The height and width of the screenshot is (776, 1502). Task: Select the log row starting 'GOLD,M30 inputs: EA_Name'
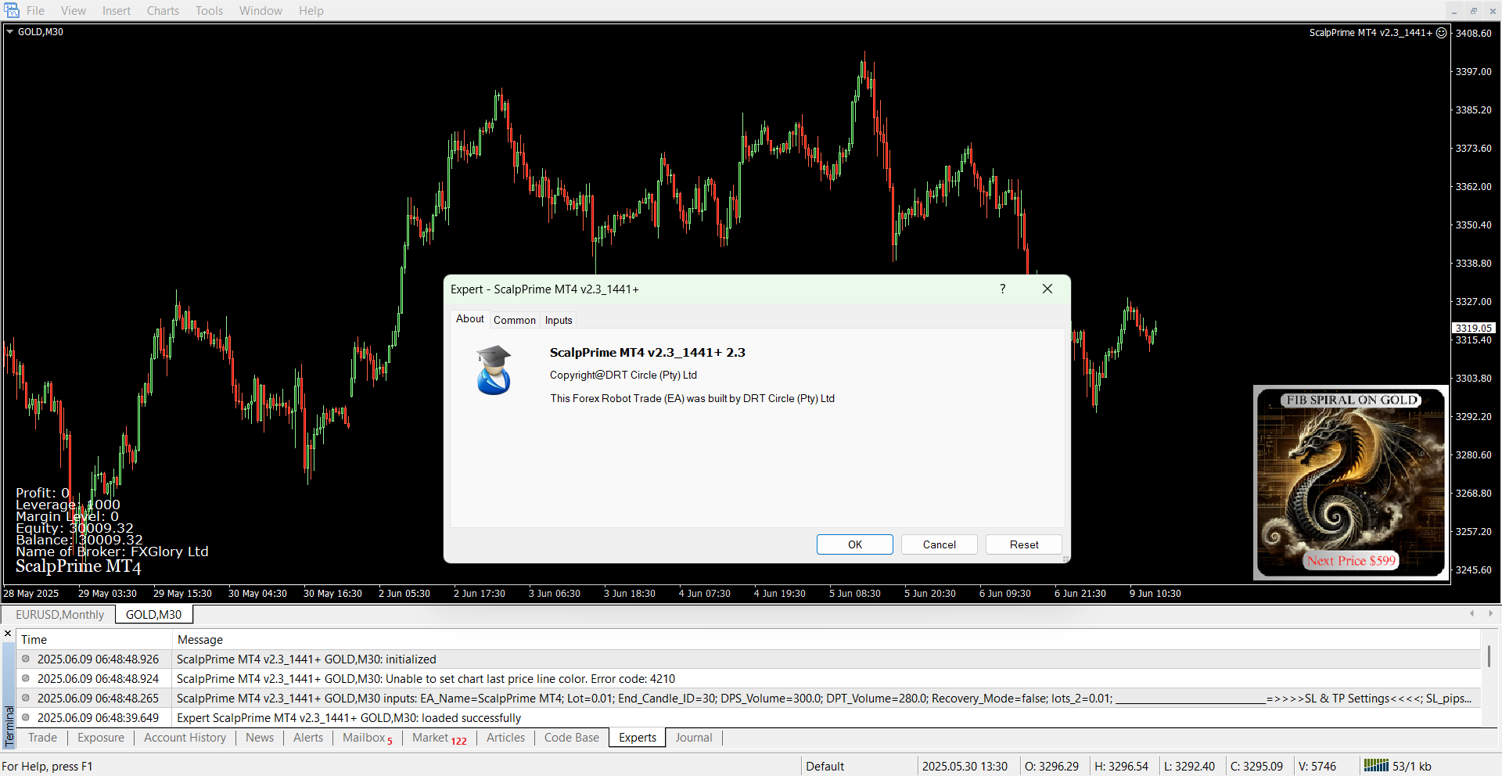click(x=749, y=699)
